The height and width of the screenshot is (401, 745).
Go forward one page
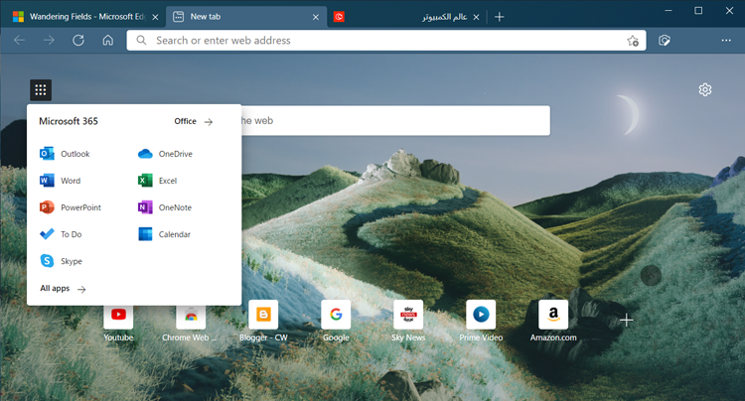(49, 41)
